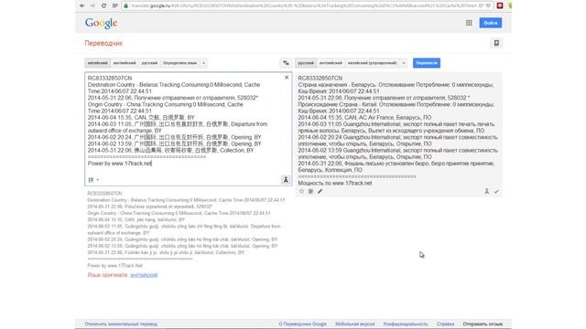Open Конфиденциальность footer link

coord(406,324)
